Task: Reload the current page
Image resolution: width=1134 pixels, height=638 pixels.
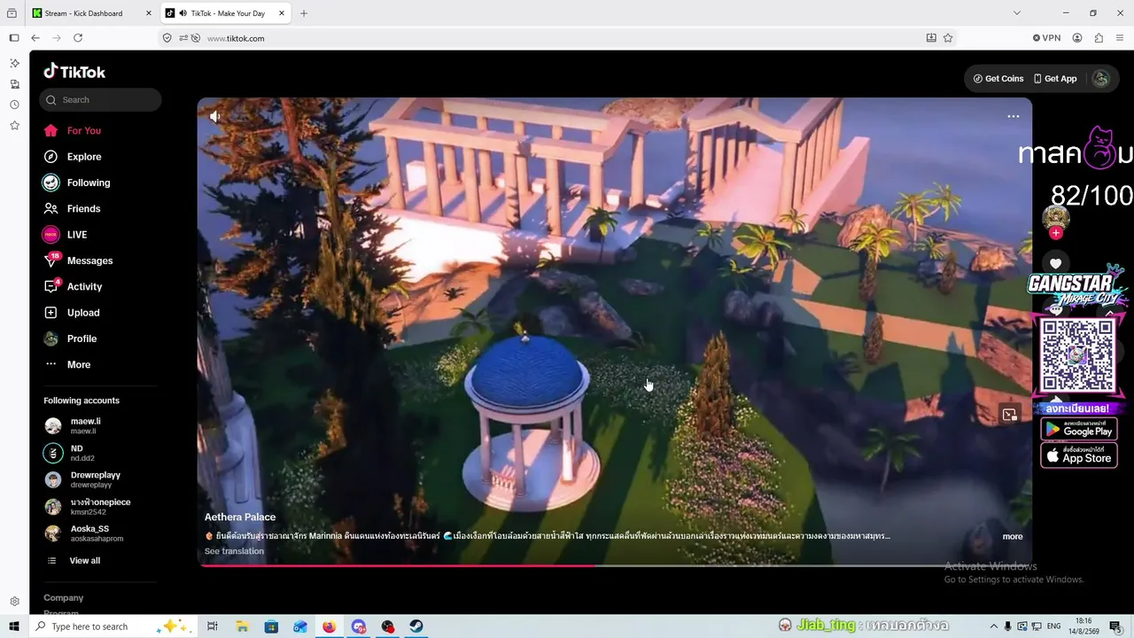Action: [x=78, y=38]
